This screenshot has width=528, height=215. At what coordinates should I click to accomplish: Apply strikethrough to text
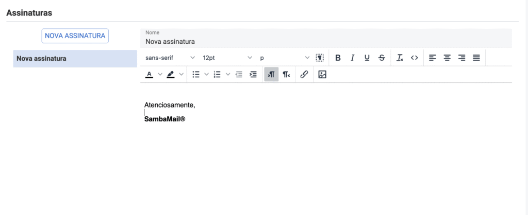click(x=382, y=58)
